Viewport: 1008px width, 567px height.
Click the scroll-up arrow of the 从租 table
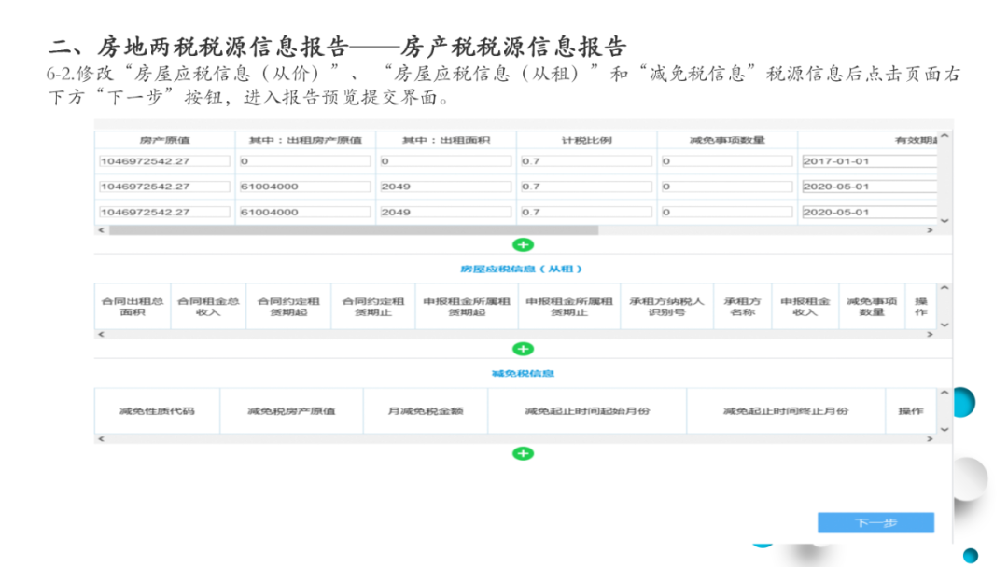tap(945, 287)
